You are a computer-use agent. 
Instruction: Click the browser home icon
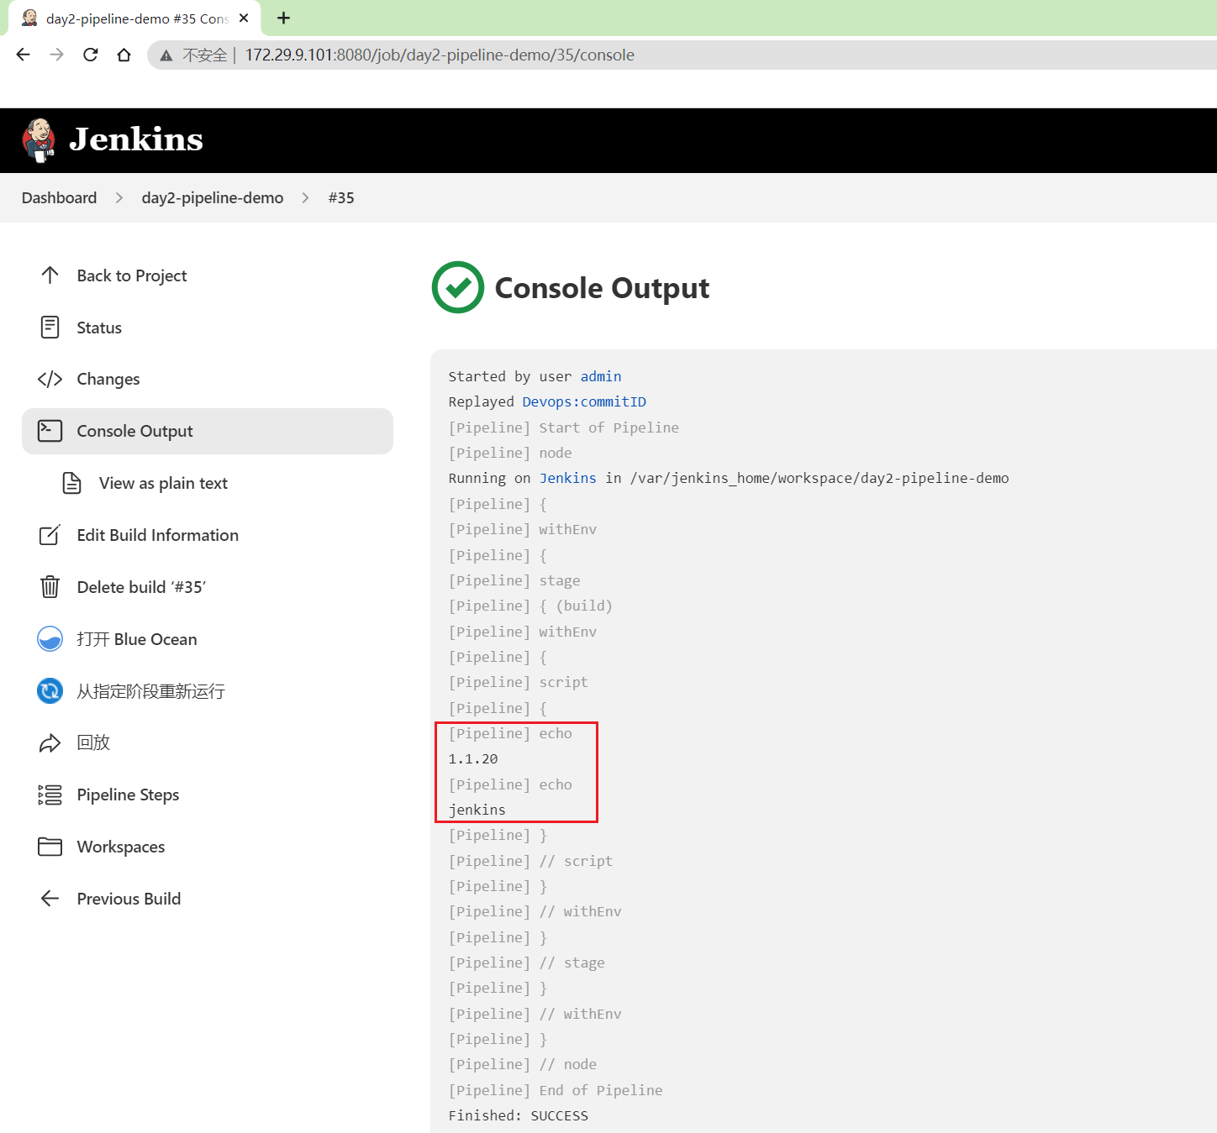[x=124, y=55]
